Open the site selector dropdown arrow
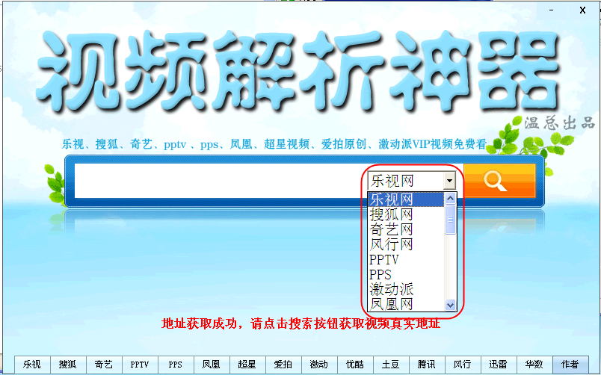Screen dimensions: 601x375 pyautogui.click(x=449, y=181)
